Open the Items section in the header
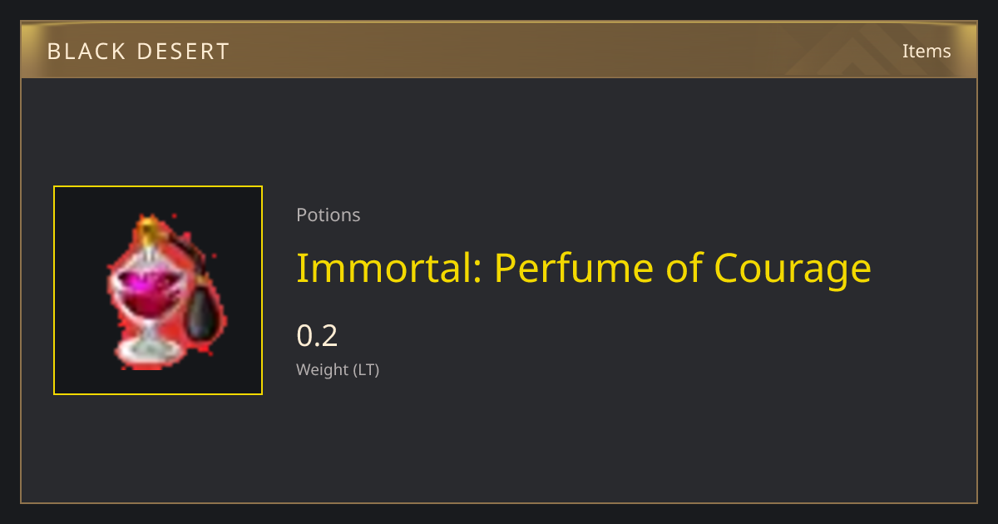The height and width of the screenshot is (524, 998). click(x=926, y=51)
